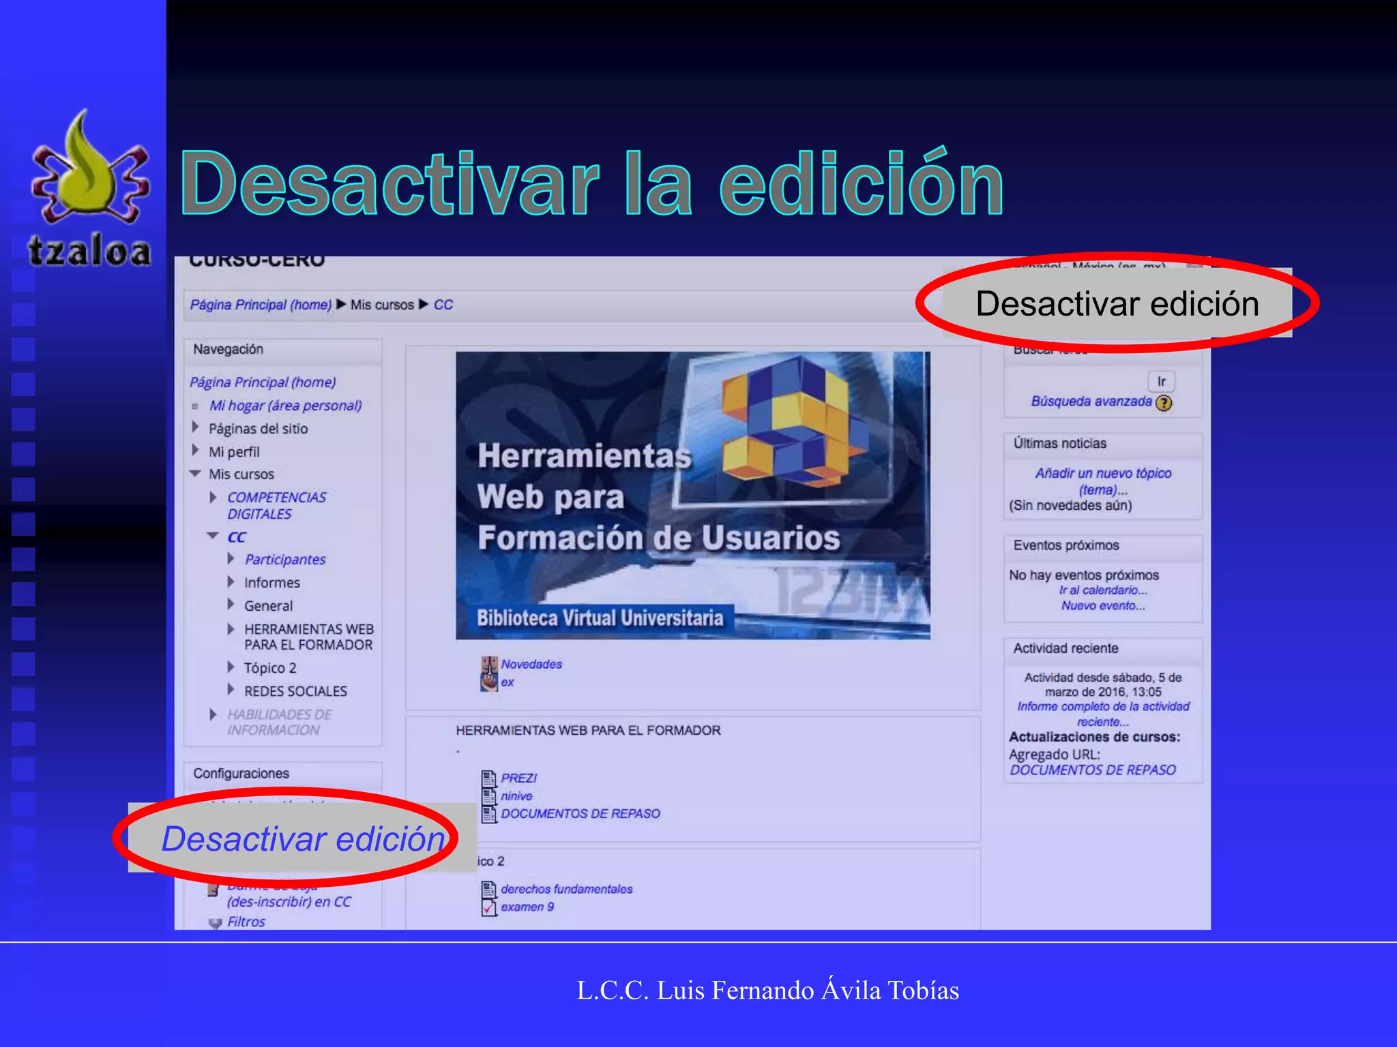Open Búsqueda avanzada link

(1091, 401)
